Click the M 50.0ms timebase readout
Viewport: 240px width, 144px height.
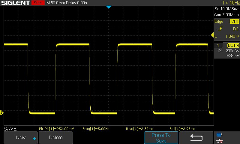(56, 3)
